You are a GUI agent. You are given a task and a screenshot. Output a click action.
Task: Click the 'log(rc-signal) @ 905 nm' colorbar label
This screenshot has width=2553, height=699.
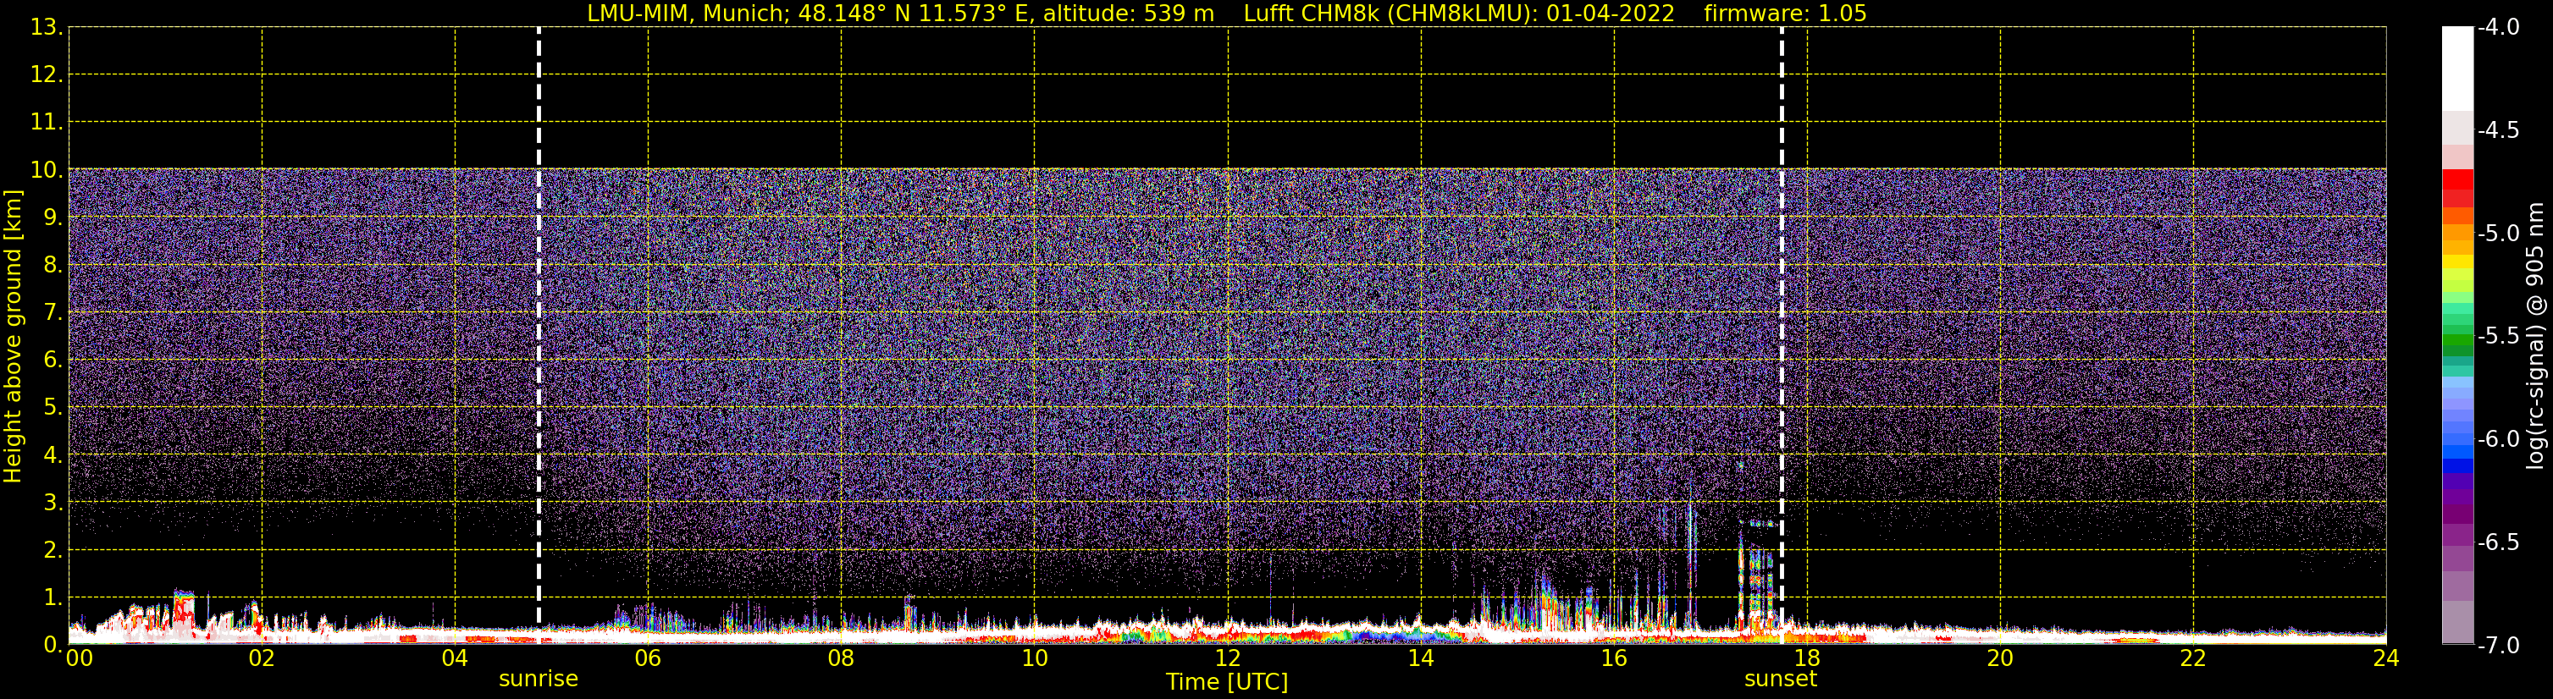[x=2535, y=336]
